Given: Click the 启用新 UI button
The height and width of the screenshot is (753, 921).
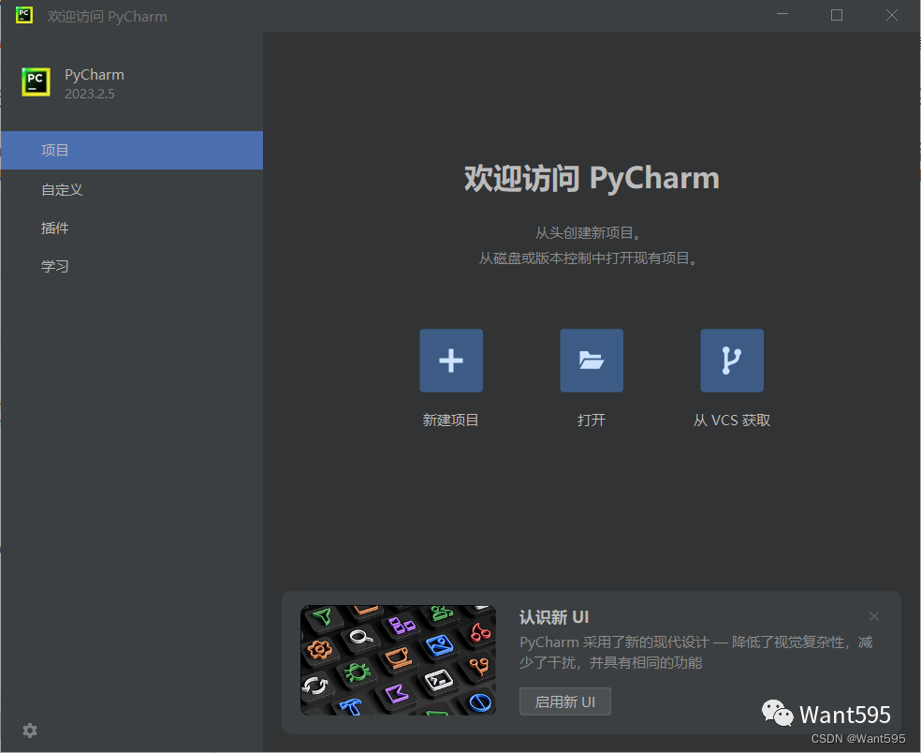Looking at the screenshot, I should [565, 701].
